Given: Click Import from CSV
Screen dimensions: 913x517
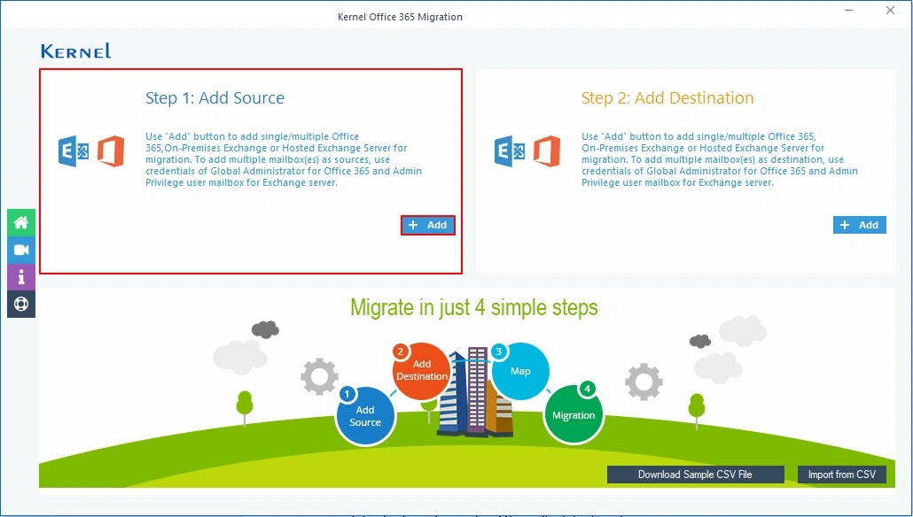Looking at the screenshot, I should tap(841, 475).
